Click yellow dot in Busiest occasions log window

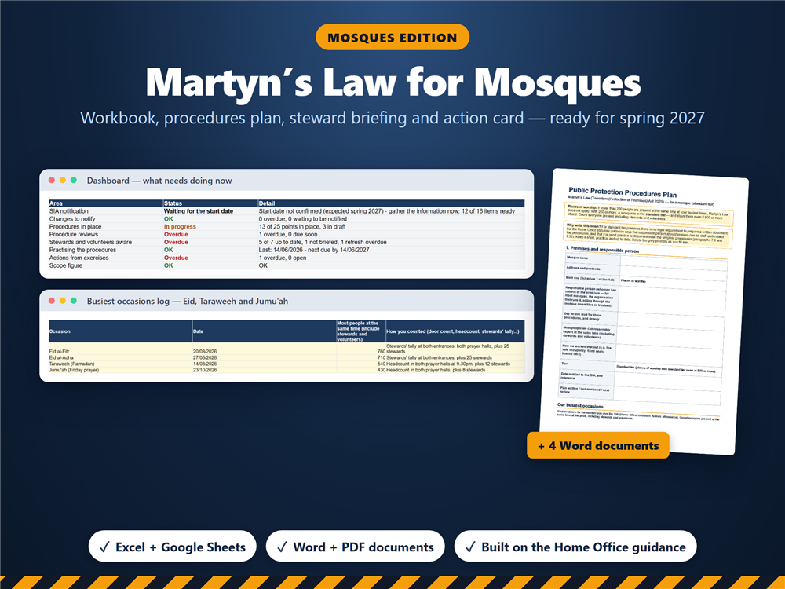click(x=63, y=301)
